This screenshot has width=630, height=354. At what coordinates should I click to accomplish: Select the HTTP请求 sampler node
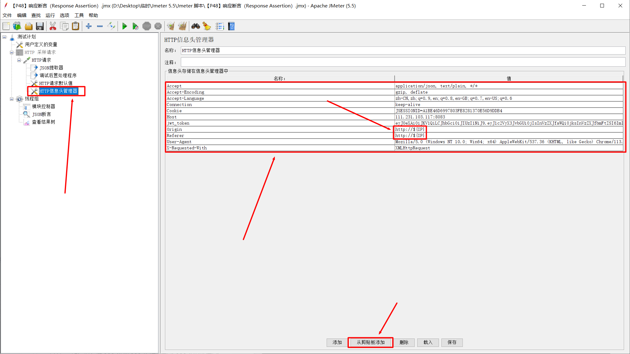[x=41, y=60]
